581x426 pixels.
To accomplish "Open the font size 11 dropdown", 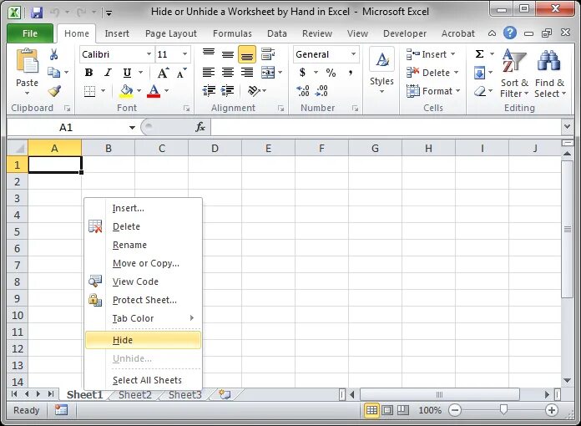I will 184,54.
